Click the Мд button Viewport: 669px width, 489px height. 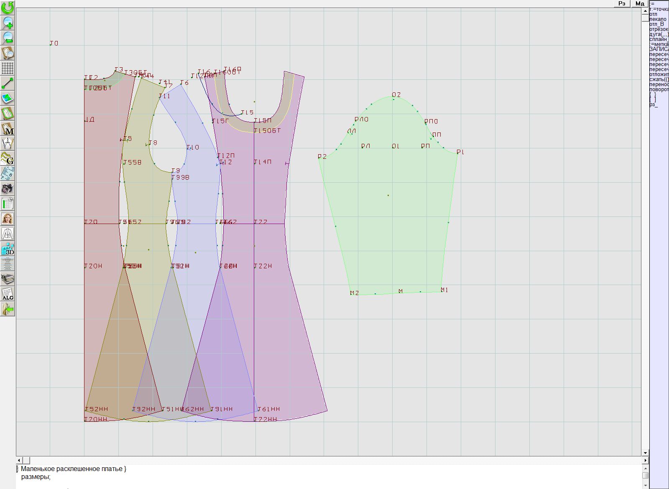pos(640,3)
